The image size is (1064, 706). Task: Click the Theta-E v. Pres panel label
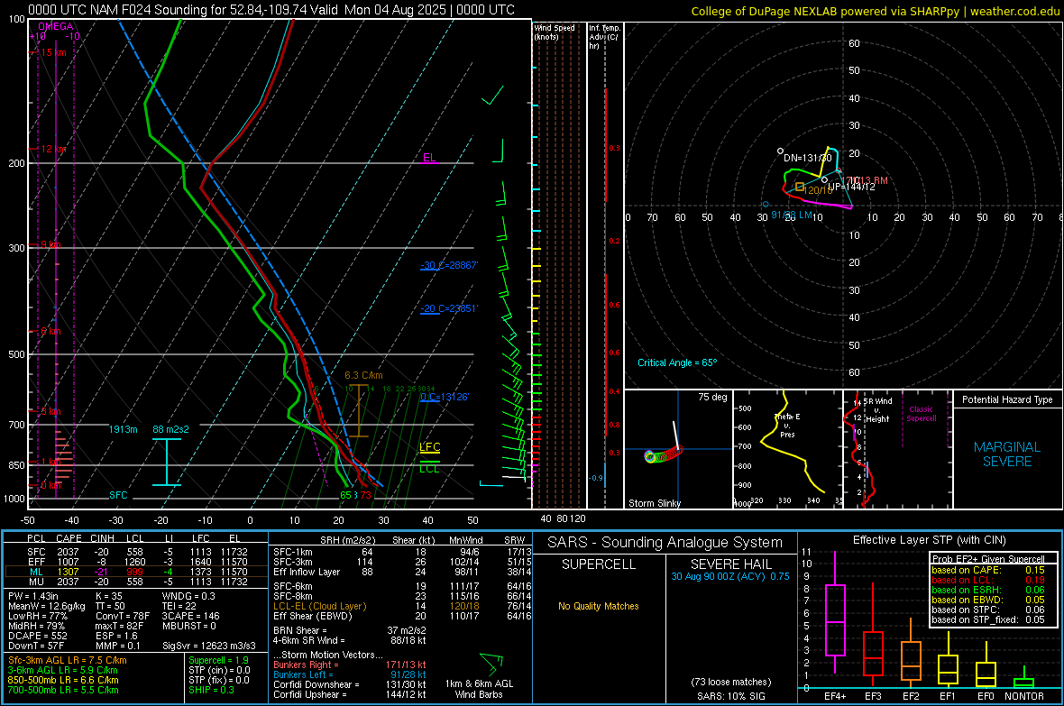(787, 425)
